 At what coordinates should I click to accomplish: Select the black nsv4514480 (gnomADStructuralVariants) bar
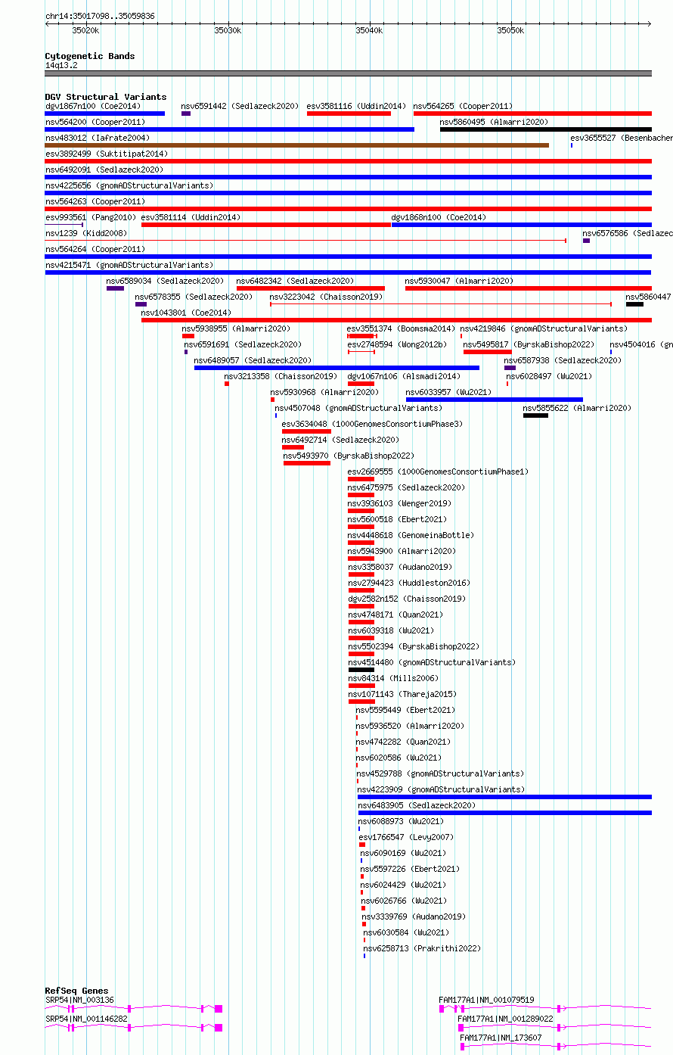pos(361,670)
